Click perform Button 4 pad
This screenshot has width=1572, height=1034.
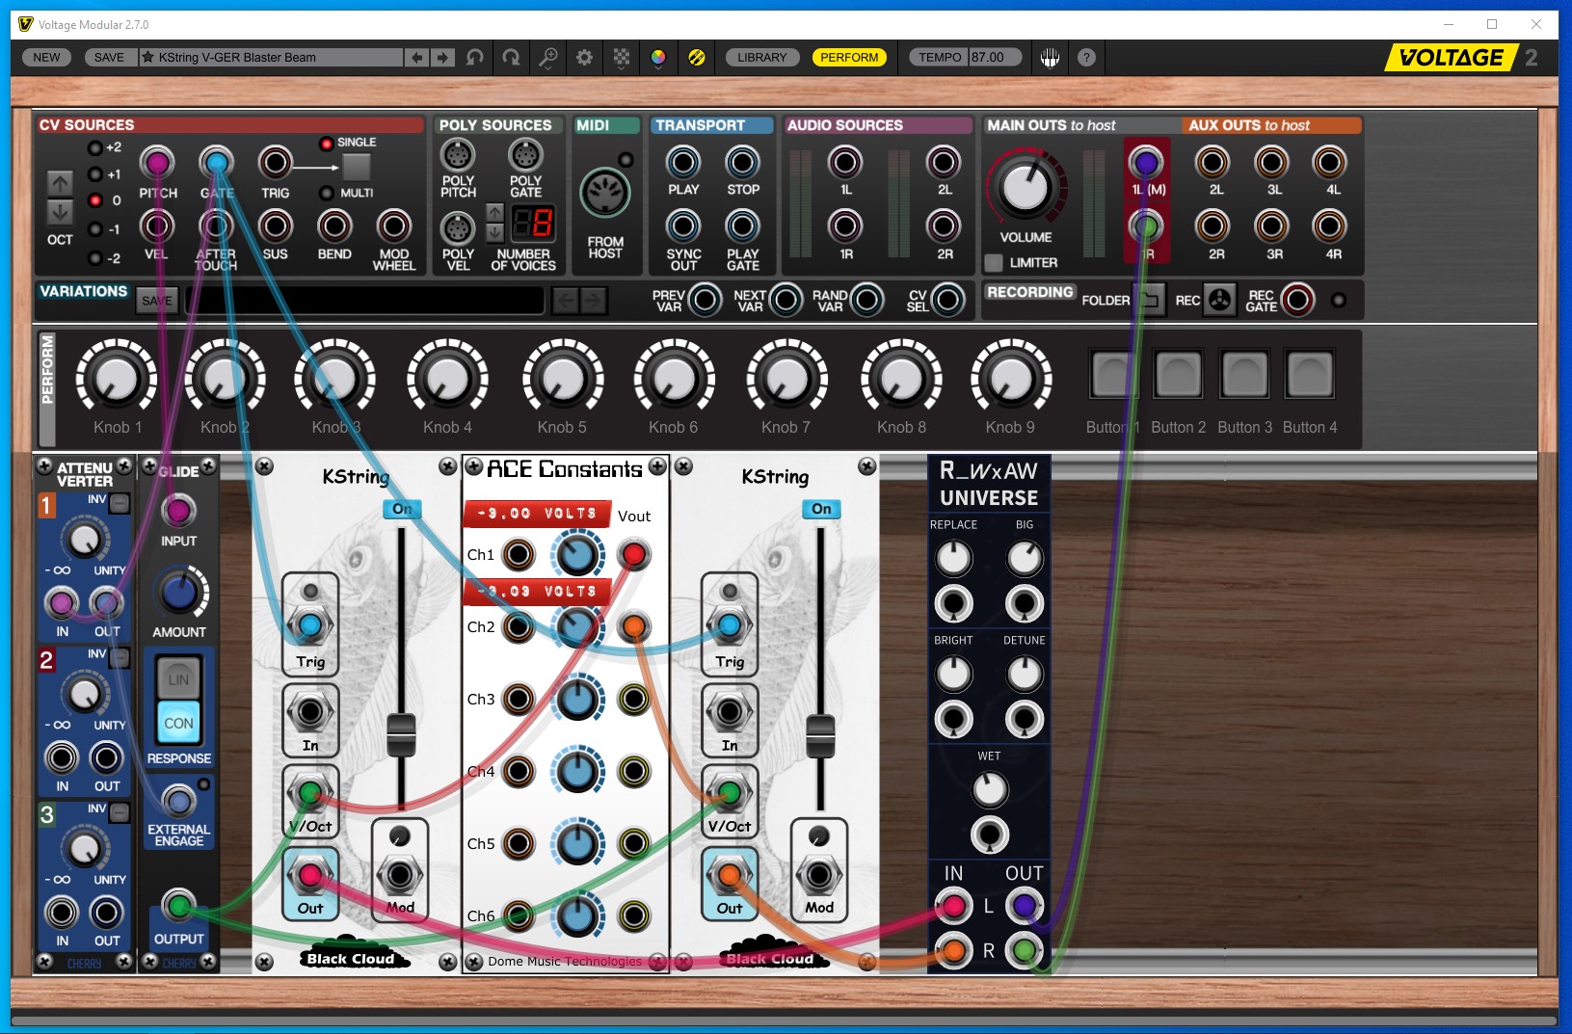(x=1309, y=374)
